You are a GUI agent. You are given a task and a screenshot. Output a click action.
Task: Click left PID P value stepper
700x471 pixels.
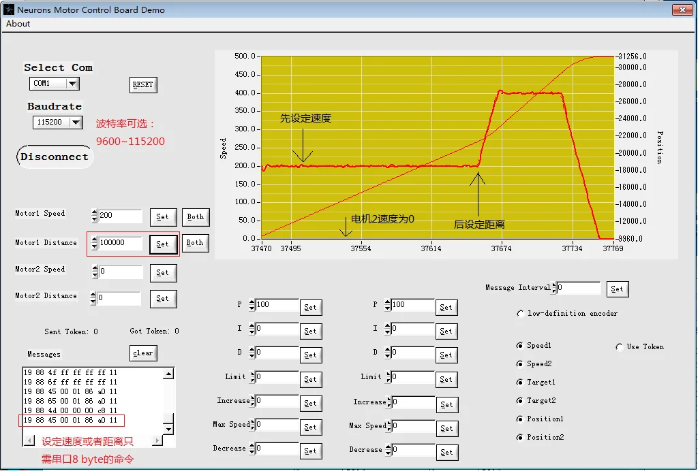point(252,305)
